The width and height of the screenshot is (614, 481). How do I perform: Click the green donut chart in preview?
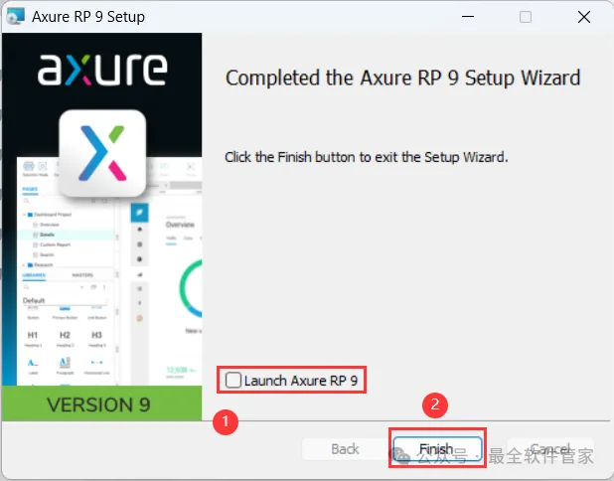[191, 288]
